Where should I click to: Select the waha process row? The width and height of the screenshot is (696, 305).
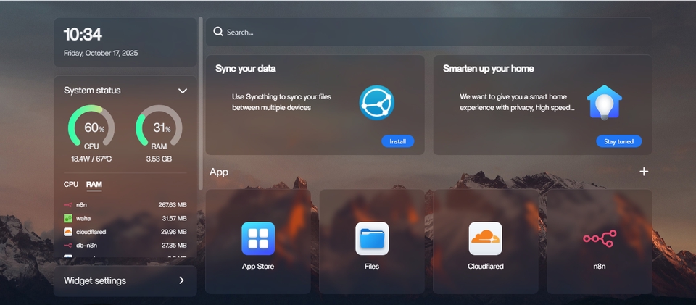click(x=125, y=218)
